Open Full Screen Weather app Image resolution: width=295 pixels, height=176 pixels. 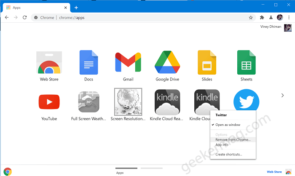pos(88,102)
